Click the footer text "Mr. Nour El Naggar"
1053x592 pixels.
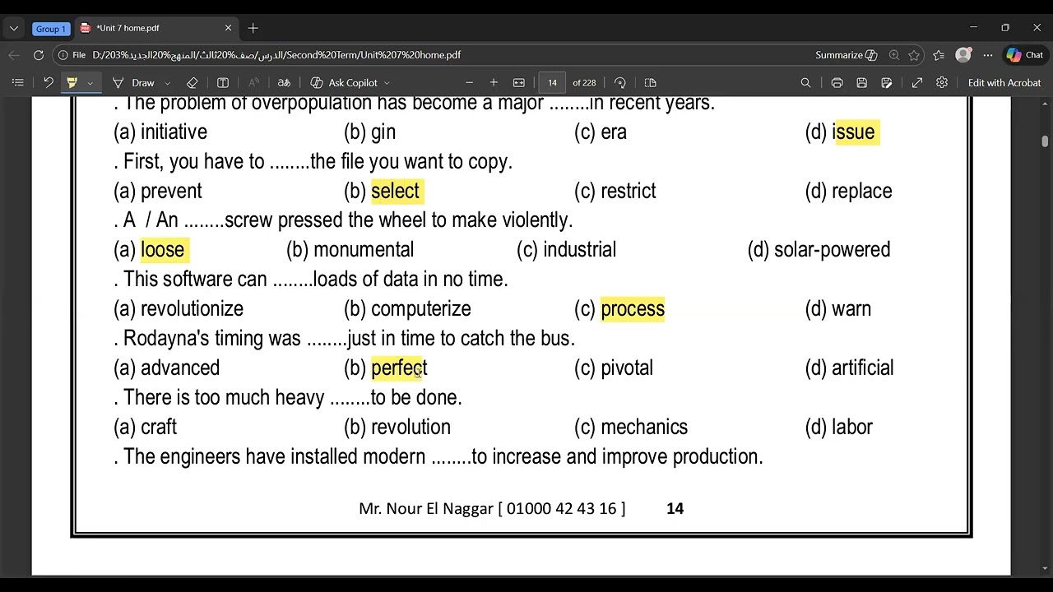point(426,508)
